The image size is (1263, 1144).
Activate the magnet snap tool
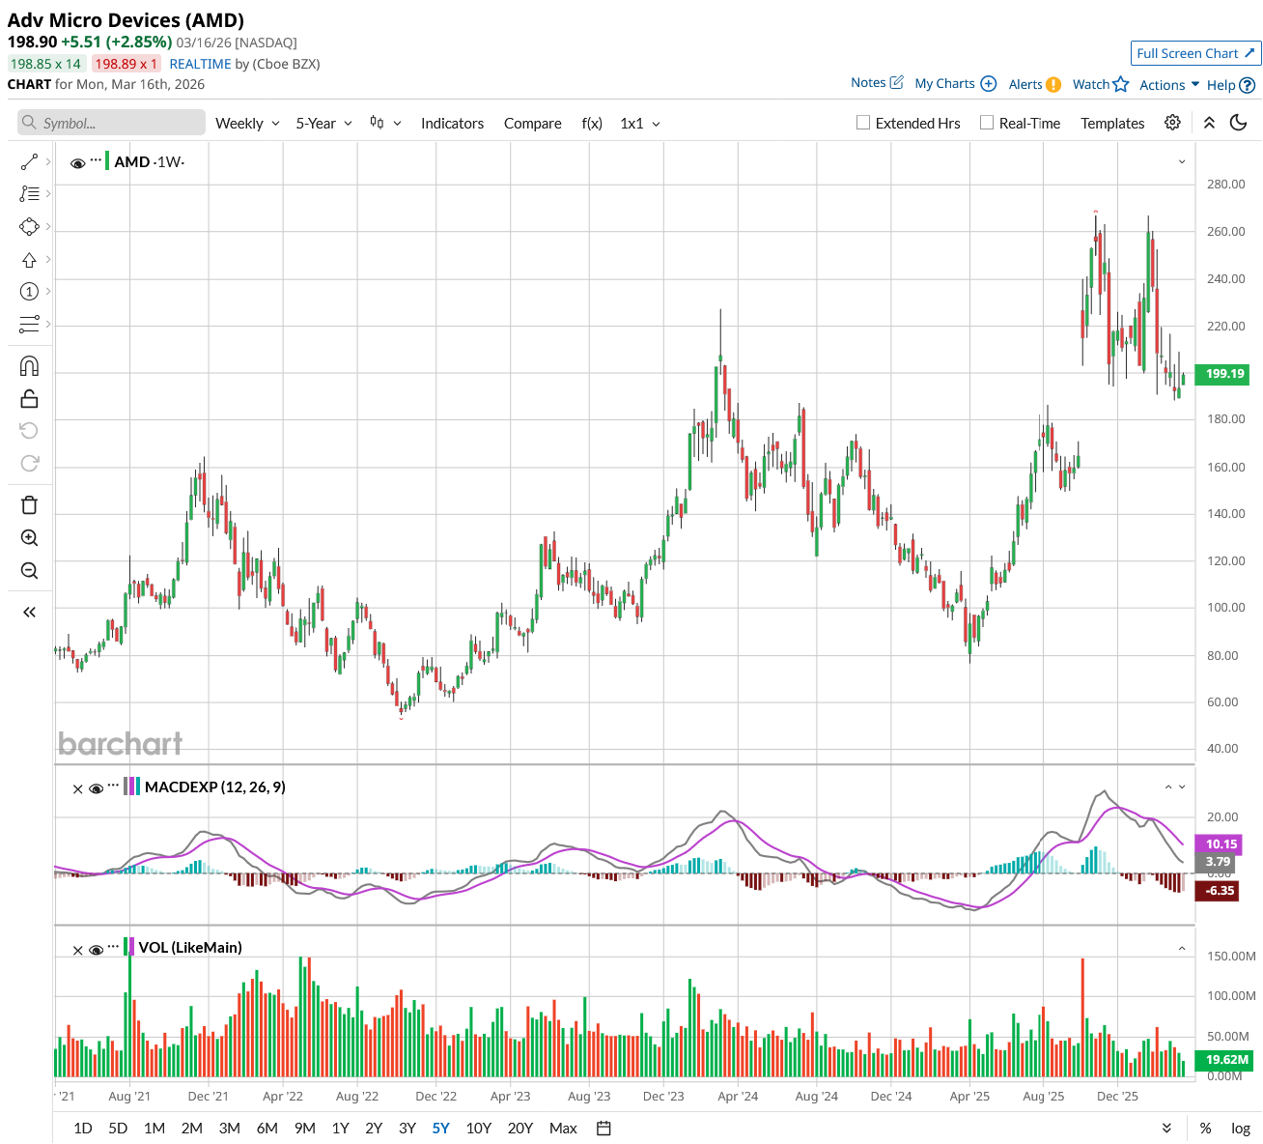(29, 366)
